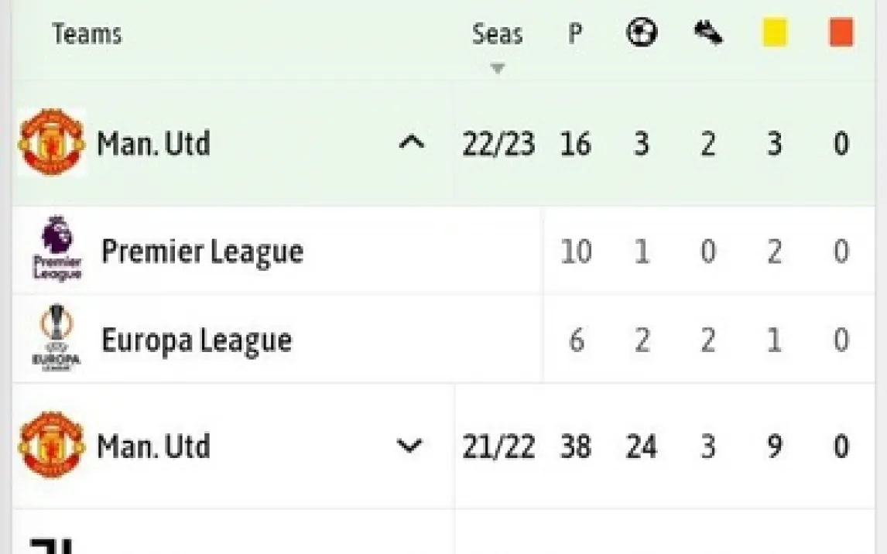This screenshot has height=554, width=887.
Task: Click the 24 goals value for 21/22
Action: point(642,446)
